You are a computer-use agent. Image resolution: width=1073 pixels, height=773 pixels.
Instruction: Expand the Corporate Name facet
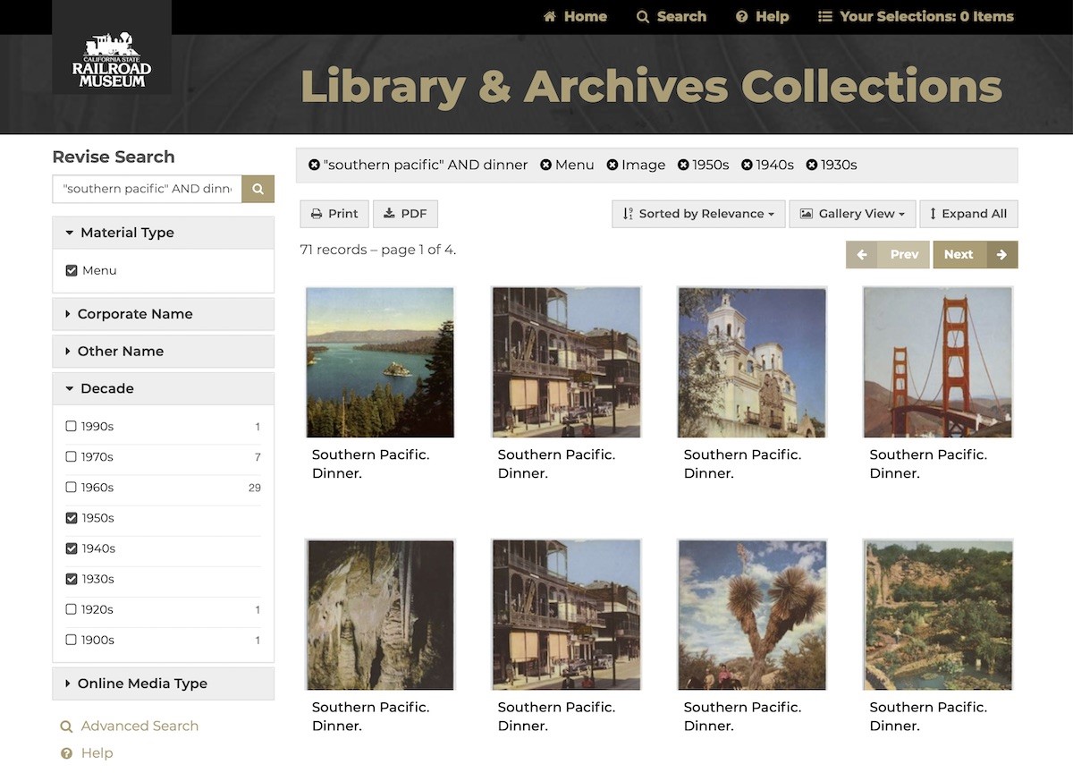pos(163,314)
